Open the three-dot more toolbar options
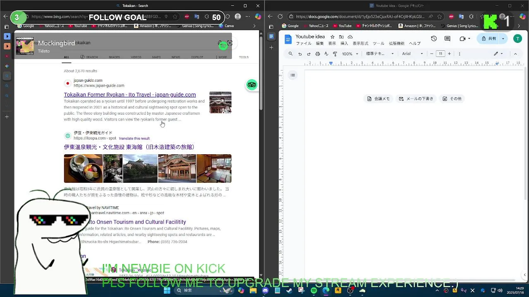Viewport: 529px width, 297px height. click(x=459, y=54)
